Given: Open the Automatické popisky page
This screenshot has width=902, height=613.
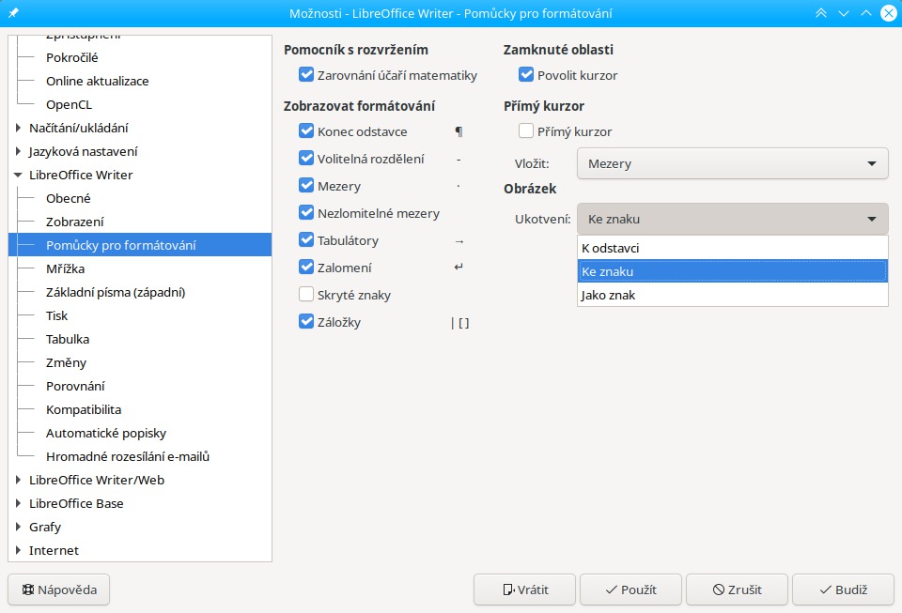Looking at the screenshot, I should (x=106, y=433).
